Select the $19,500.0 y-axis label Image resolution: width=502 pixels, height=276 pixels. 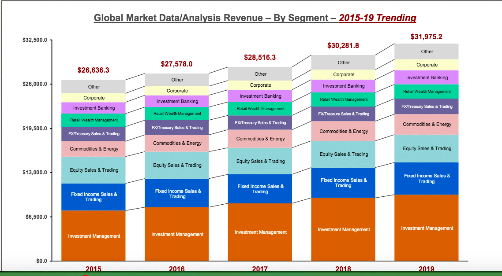35,129
